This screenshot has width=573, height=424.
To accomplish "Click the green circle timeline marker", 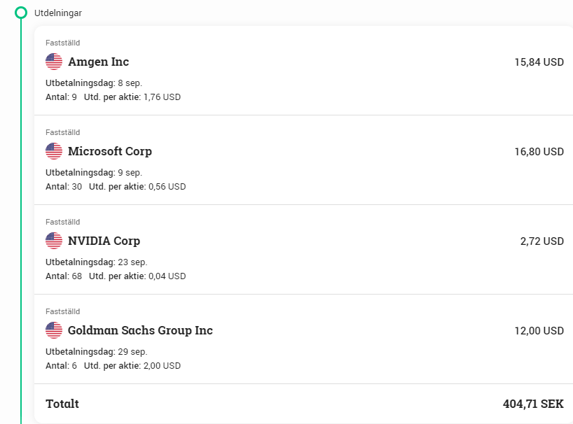I will (x=21, y=13).
